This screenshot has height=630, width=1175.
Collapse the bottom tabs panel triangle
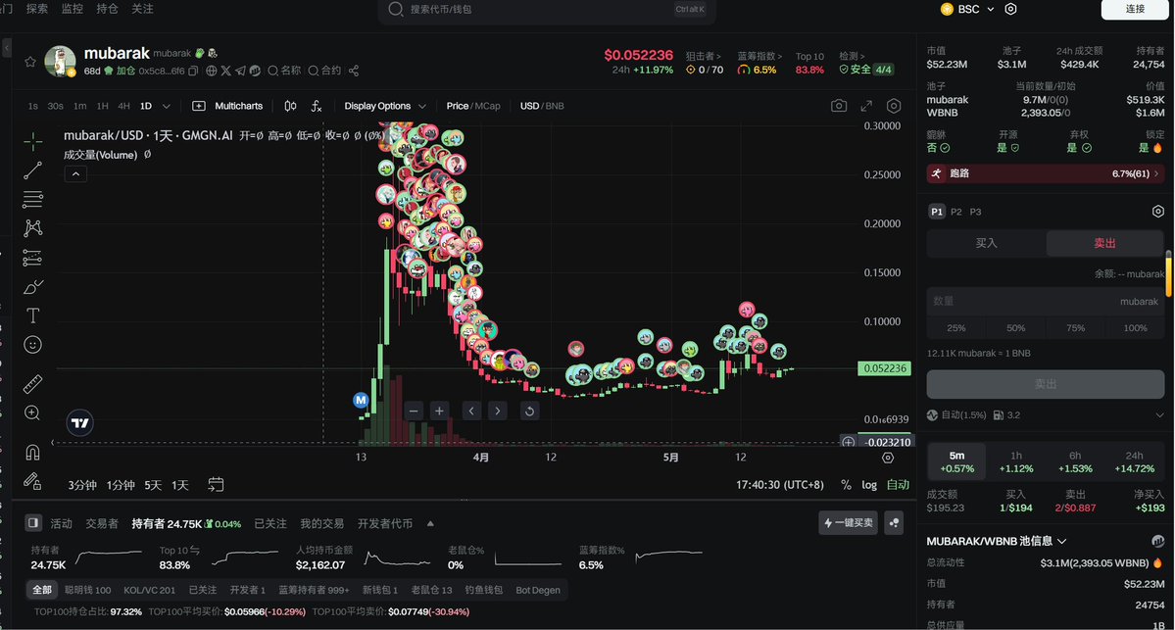(x=430, y=523)
